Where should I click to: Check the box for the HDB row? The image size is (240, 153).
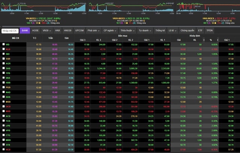click(x=3, y=82)
